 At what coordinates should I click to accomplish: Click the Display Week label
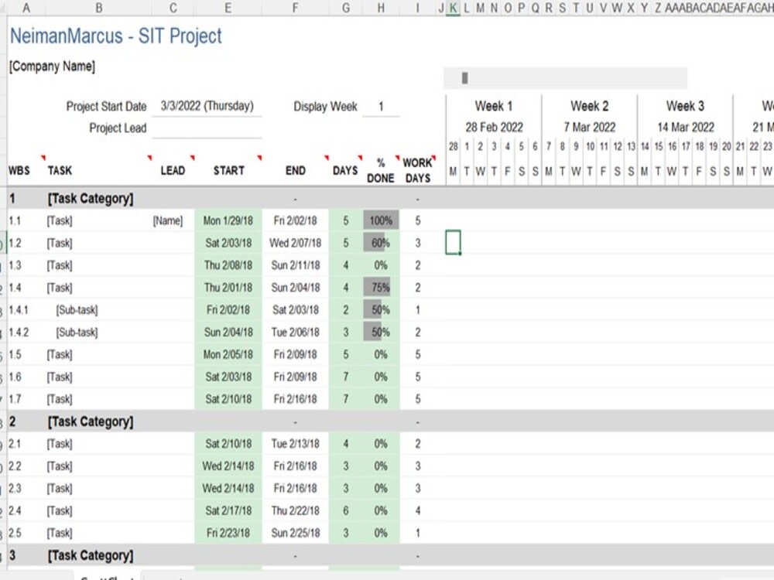[325, 107]
